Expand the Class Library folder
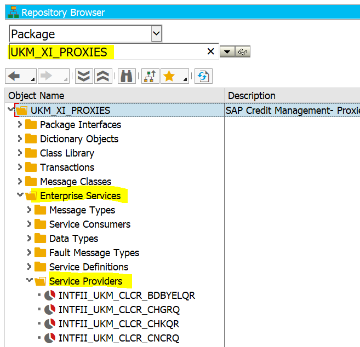 (x=20, y=153)
